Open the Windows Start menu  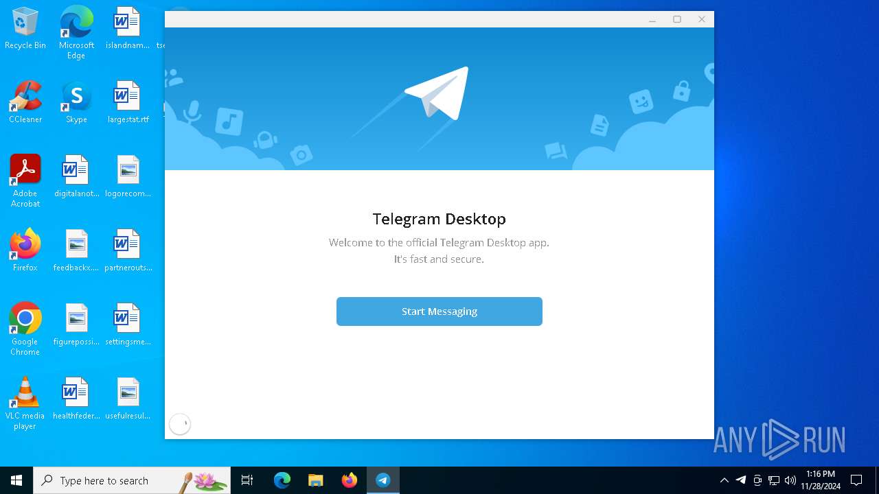click(16, 480)
